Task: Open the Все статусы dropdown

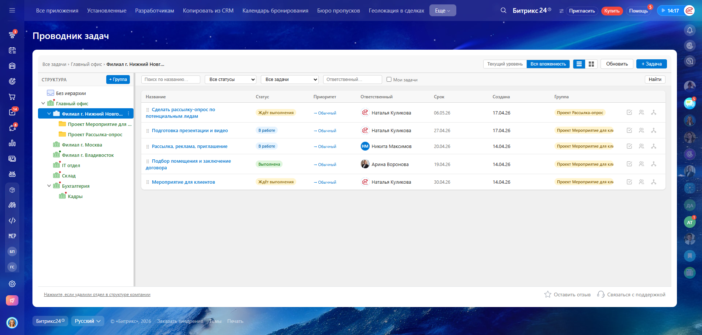Action: [x=231, y=80]
